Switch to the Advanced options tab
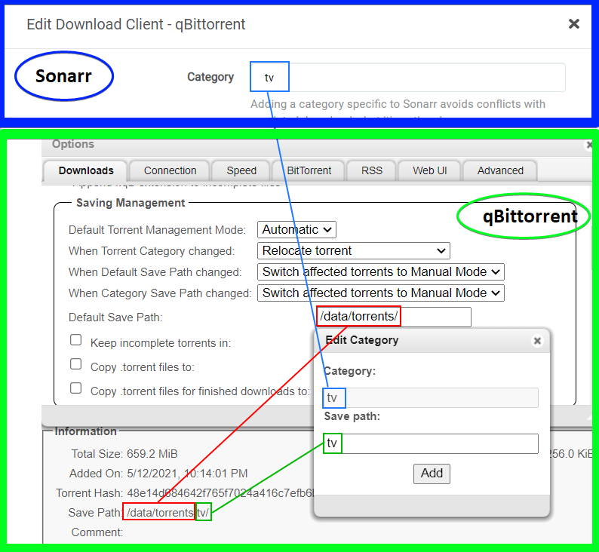 (500, 170)
